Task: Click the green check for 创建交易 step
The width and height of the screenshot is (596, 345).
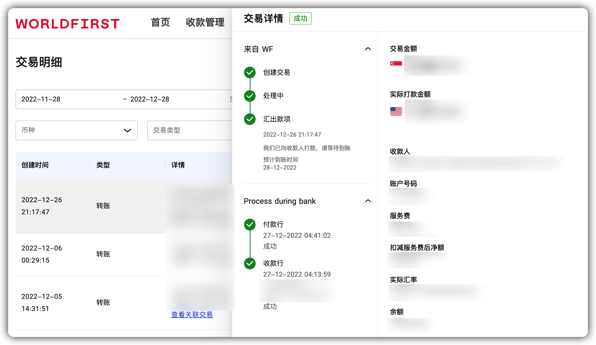Action: coord(250,72)
